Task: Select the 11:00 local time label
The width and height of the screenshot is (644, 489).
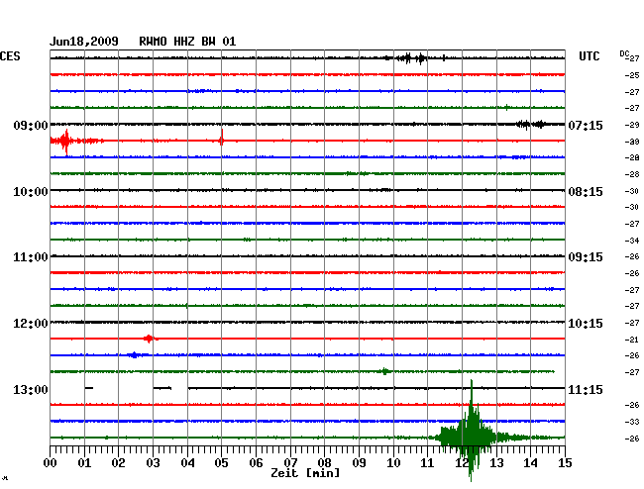Action: (31, 257)
